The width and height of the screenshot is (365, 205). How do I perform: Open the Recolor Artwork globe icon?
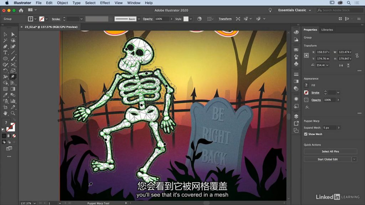[200, 19]
